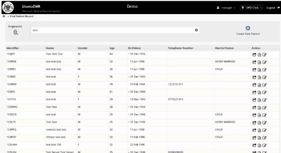
Task: Click the Fingerprint search magnifier icon
Action: (x=16, y=33)
